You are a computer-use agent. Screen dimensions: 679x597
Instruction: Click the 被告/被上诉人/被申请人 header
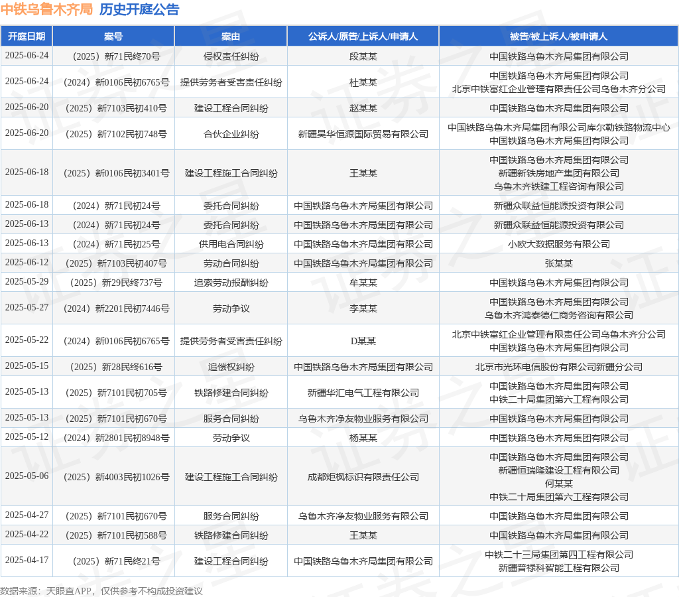click(x=558, y=36)
